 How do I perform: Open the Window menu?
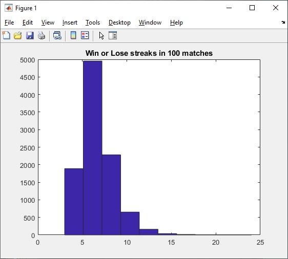(150, 23)
